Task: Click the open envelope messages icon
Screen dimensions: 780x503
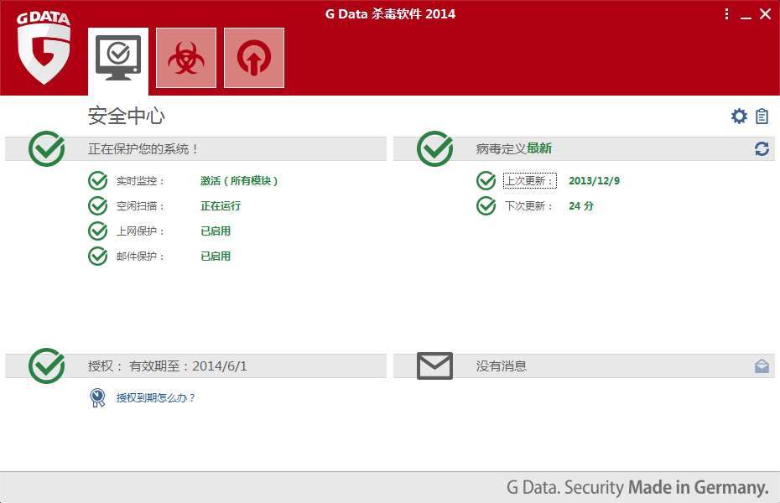Action: 762,366
